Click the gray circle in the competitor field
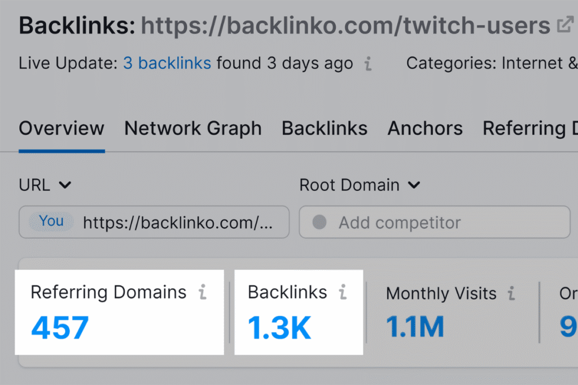578x385 pixels. tap(319, 223)
